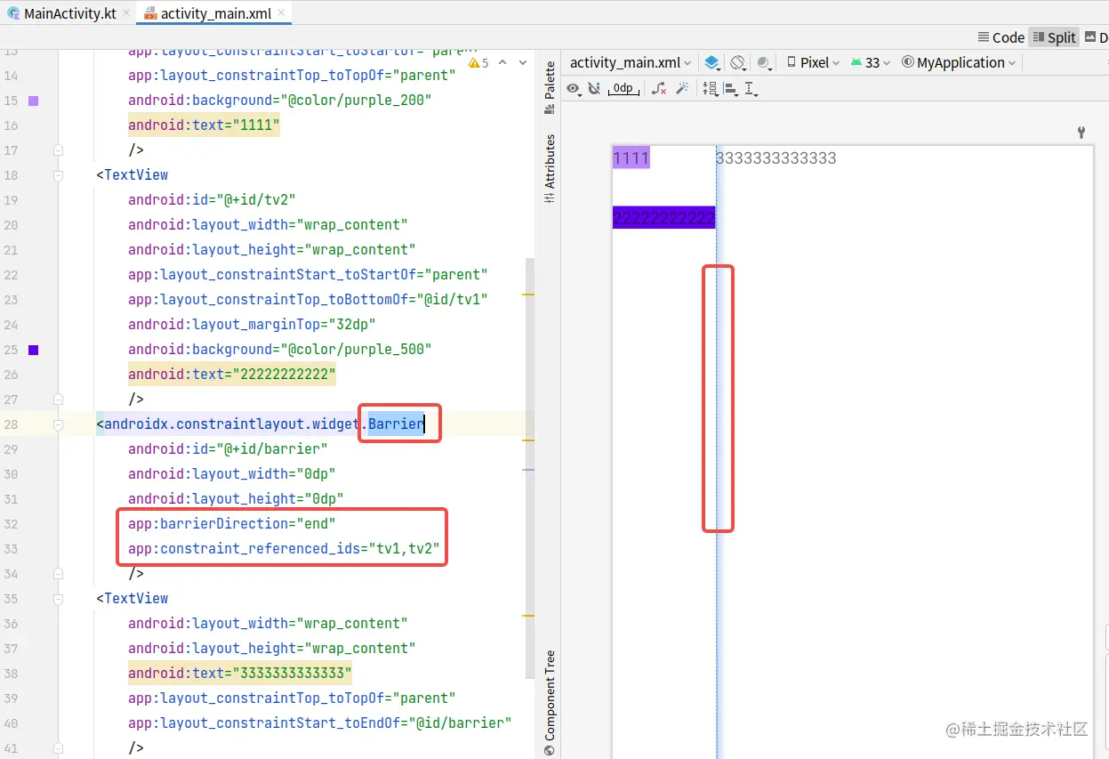Viewport: 1109px width, 759px height.
Task: Click the Infer Constraints magic wand
Action: click(684, 88)
